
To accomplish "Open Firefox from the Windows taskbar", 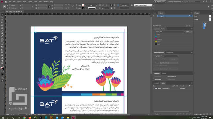I will (x=30, y=117).
